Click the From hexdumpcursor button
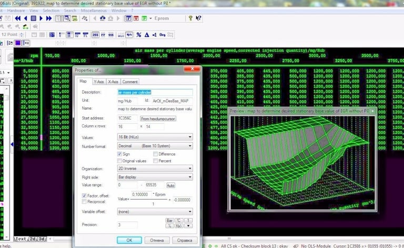Viewport: 404px width, 248px height. (158, 119)
